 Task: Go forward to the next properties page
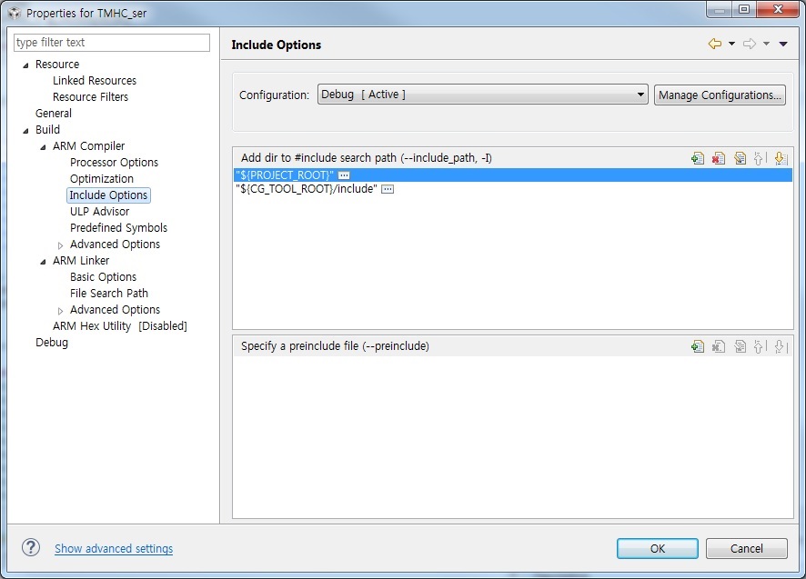[x=750, y=44]
